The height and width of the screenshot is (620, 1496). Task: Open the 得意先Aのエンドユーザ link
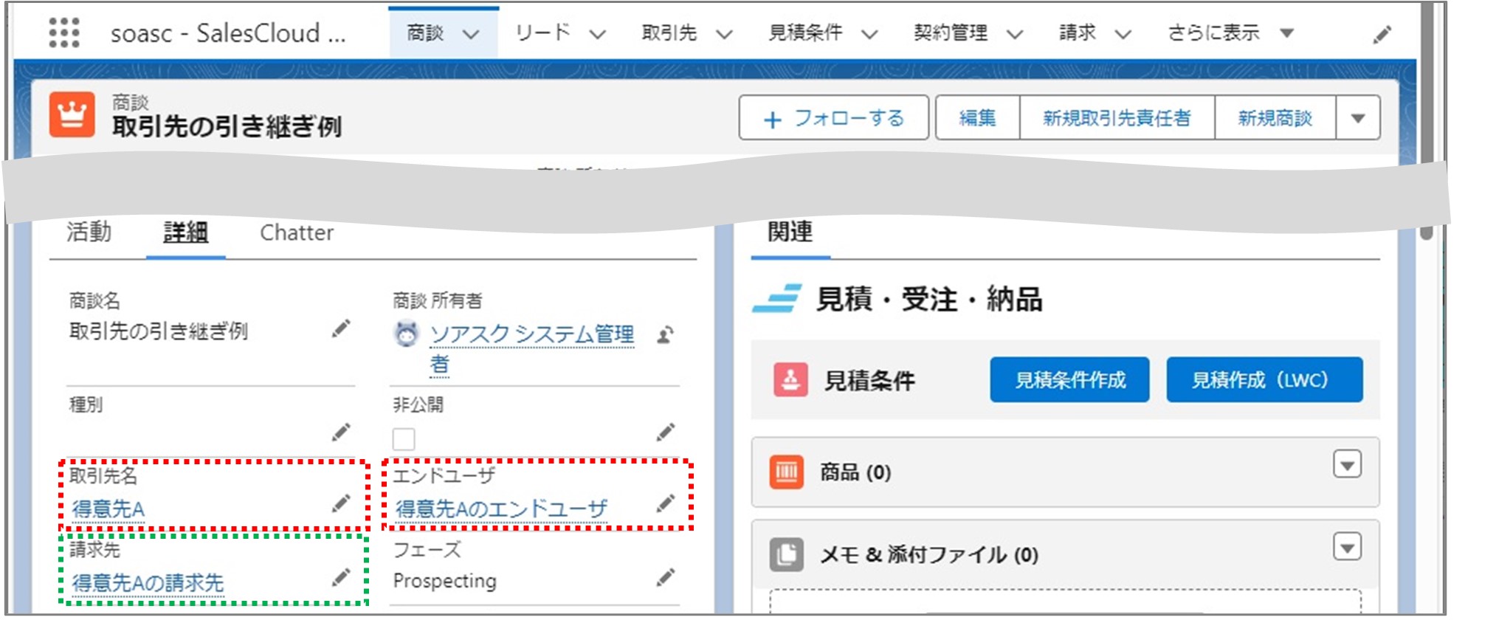(x=501, y=509)
